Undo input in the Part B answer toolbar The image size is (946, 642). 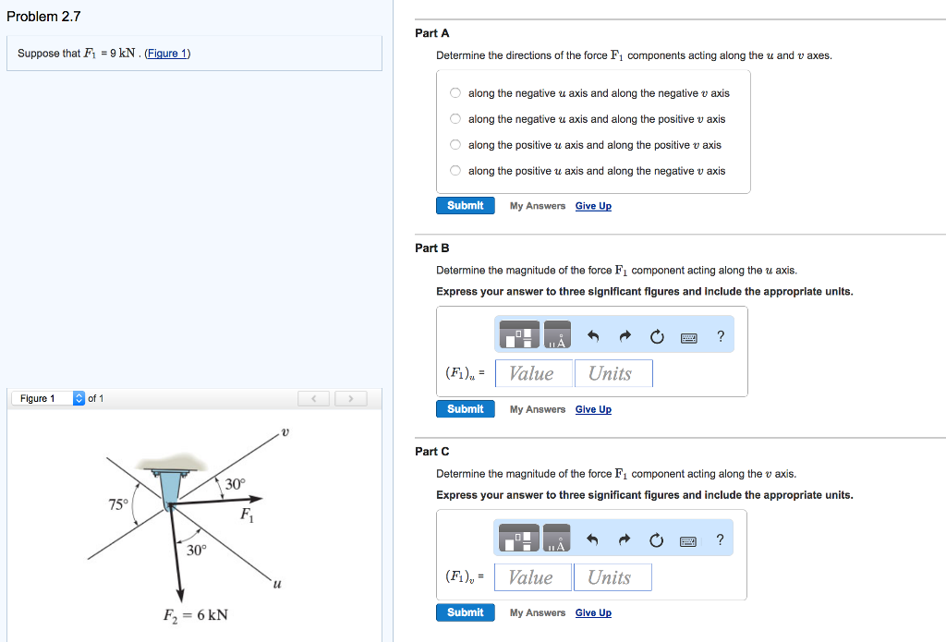pyautogui.click(x=593, y=335)
